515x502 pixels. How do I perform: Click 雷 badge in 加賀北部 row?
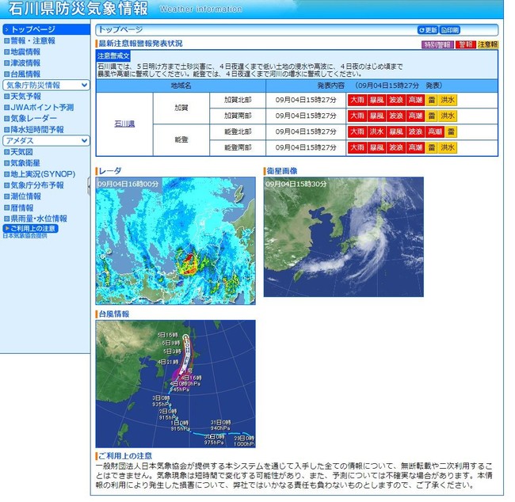point(431,100)
